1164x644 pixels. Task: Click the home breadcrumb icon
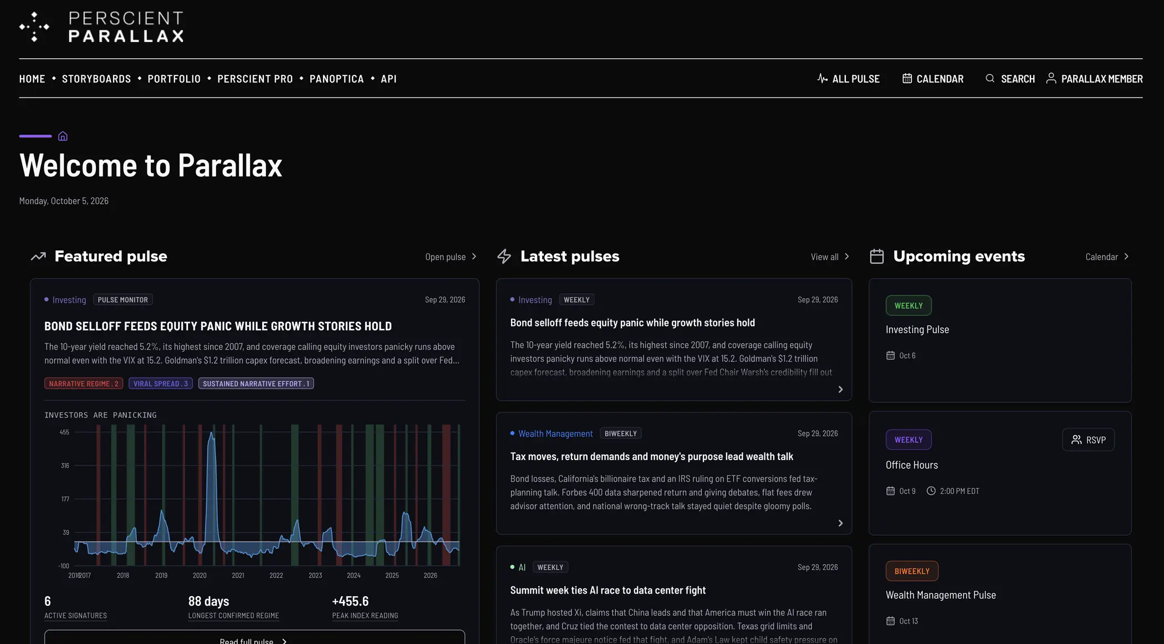[63, 136]
